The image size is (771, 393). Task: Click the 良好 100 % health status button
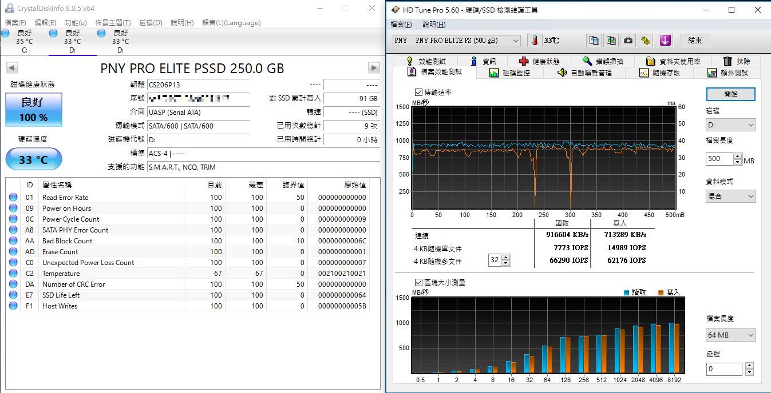pyautogui.click(x=34, y=110)
